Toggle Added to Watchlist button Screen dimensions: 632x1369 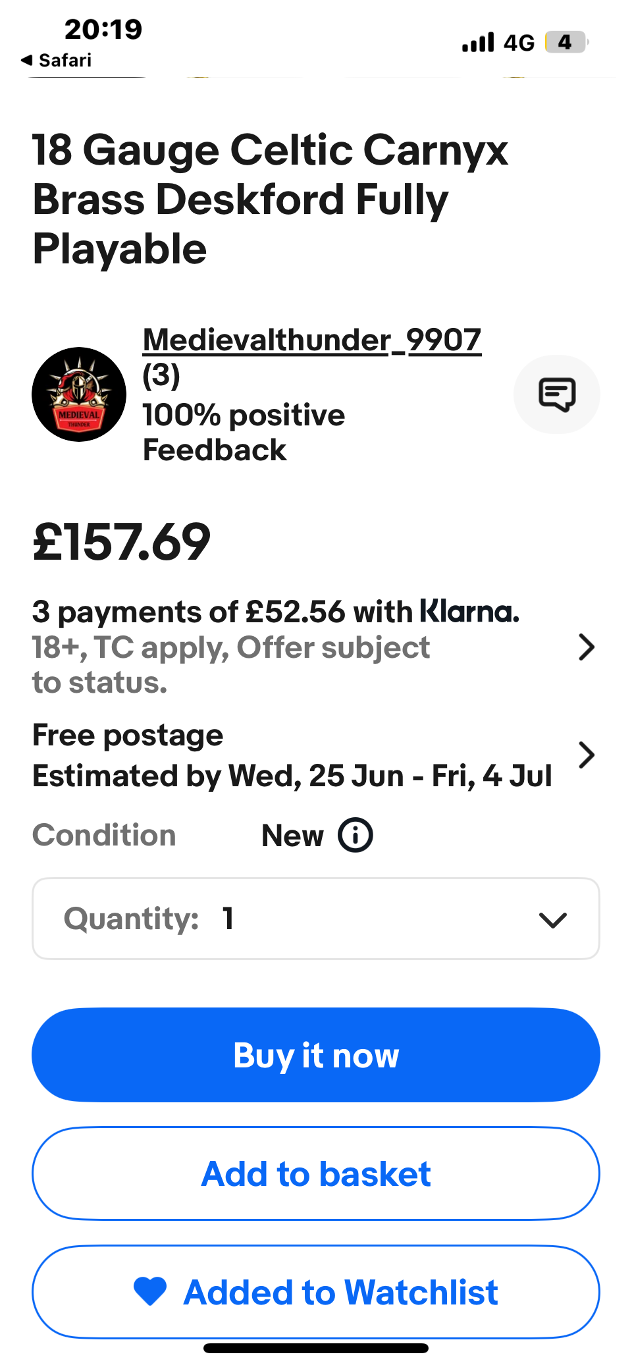coord(316,1291)
